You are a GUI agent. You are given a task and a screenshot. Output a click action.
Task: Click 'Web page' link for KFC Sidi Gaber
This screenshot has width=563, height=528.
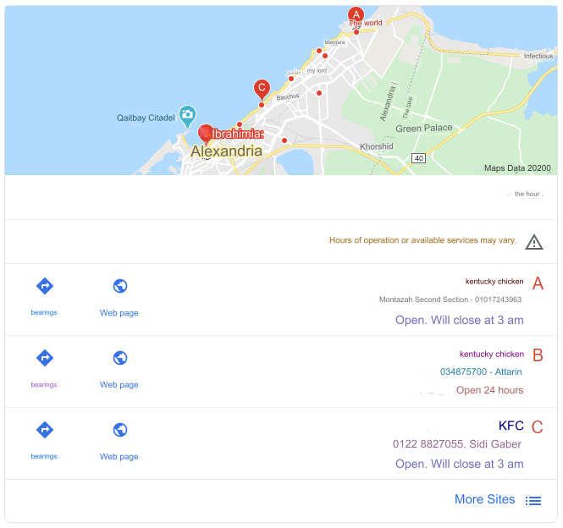click(119, 457)
